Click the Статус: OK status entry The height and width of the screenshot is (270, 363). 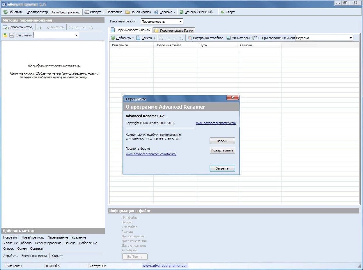[x=98, y=266]
